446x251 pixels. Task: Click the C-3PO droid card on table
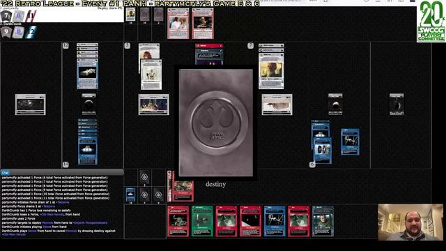coord(151,75)
